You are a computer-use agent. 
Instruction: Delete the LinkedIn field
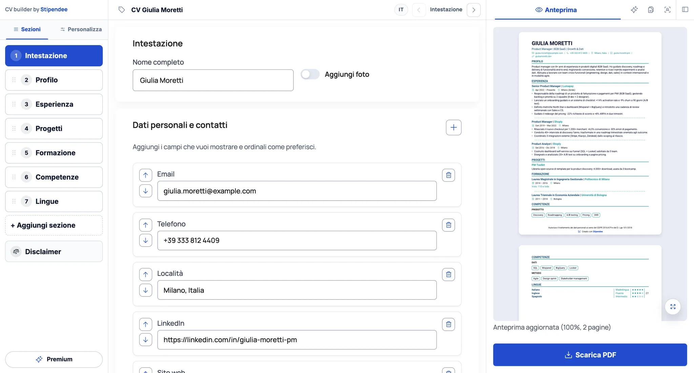[448, 324]
